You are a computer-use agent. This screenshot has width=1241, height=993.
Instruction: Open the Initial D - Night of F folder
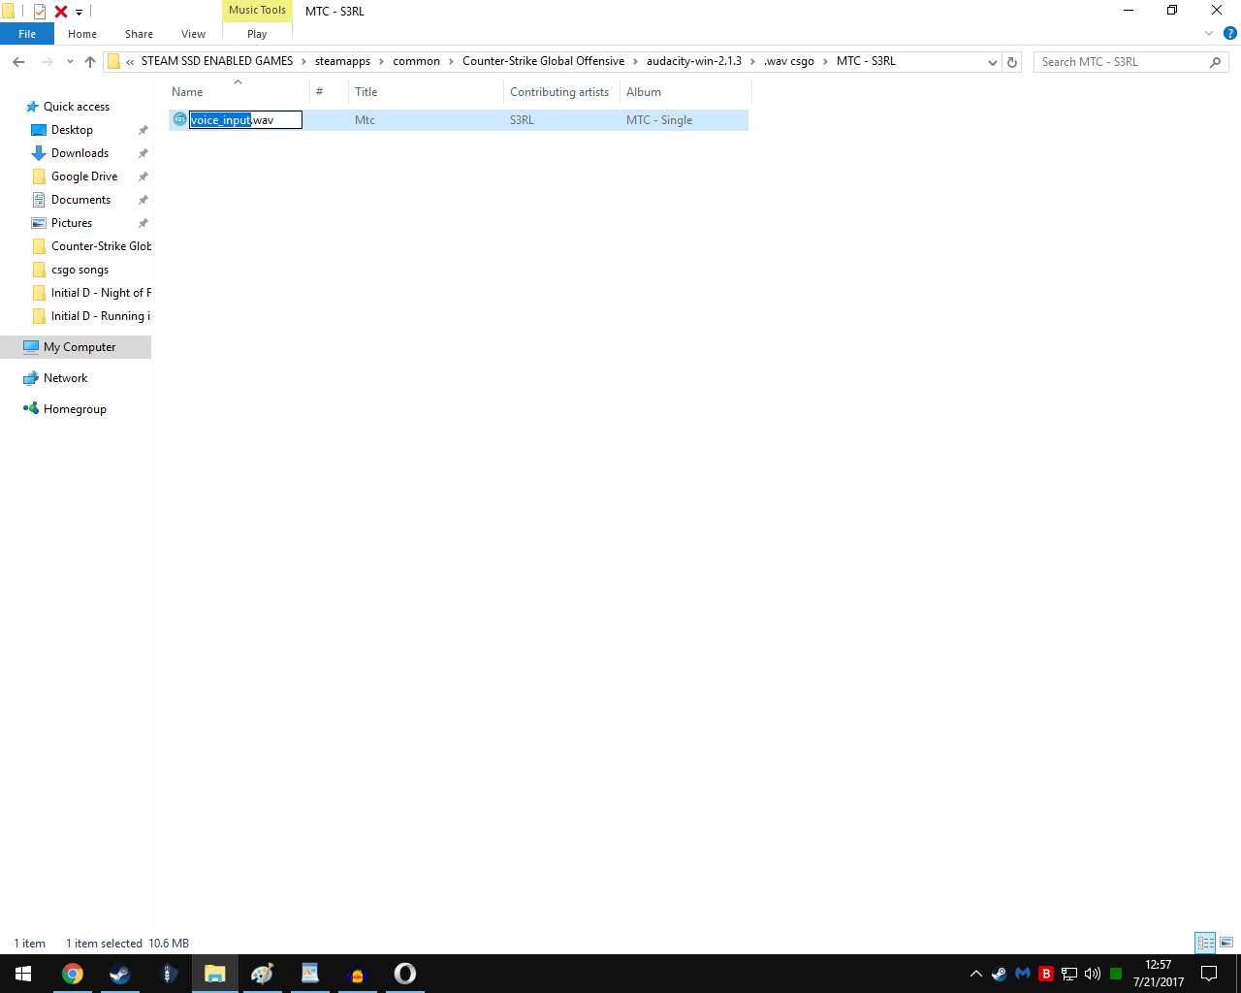click(x=101, y=293)
